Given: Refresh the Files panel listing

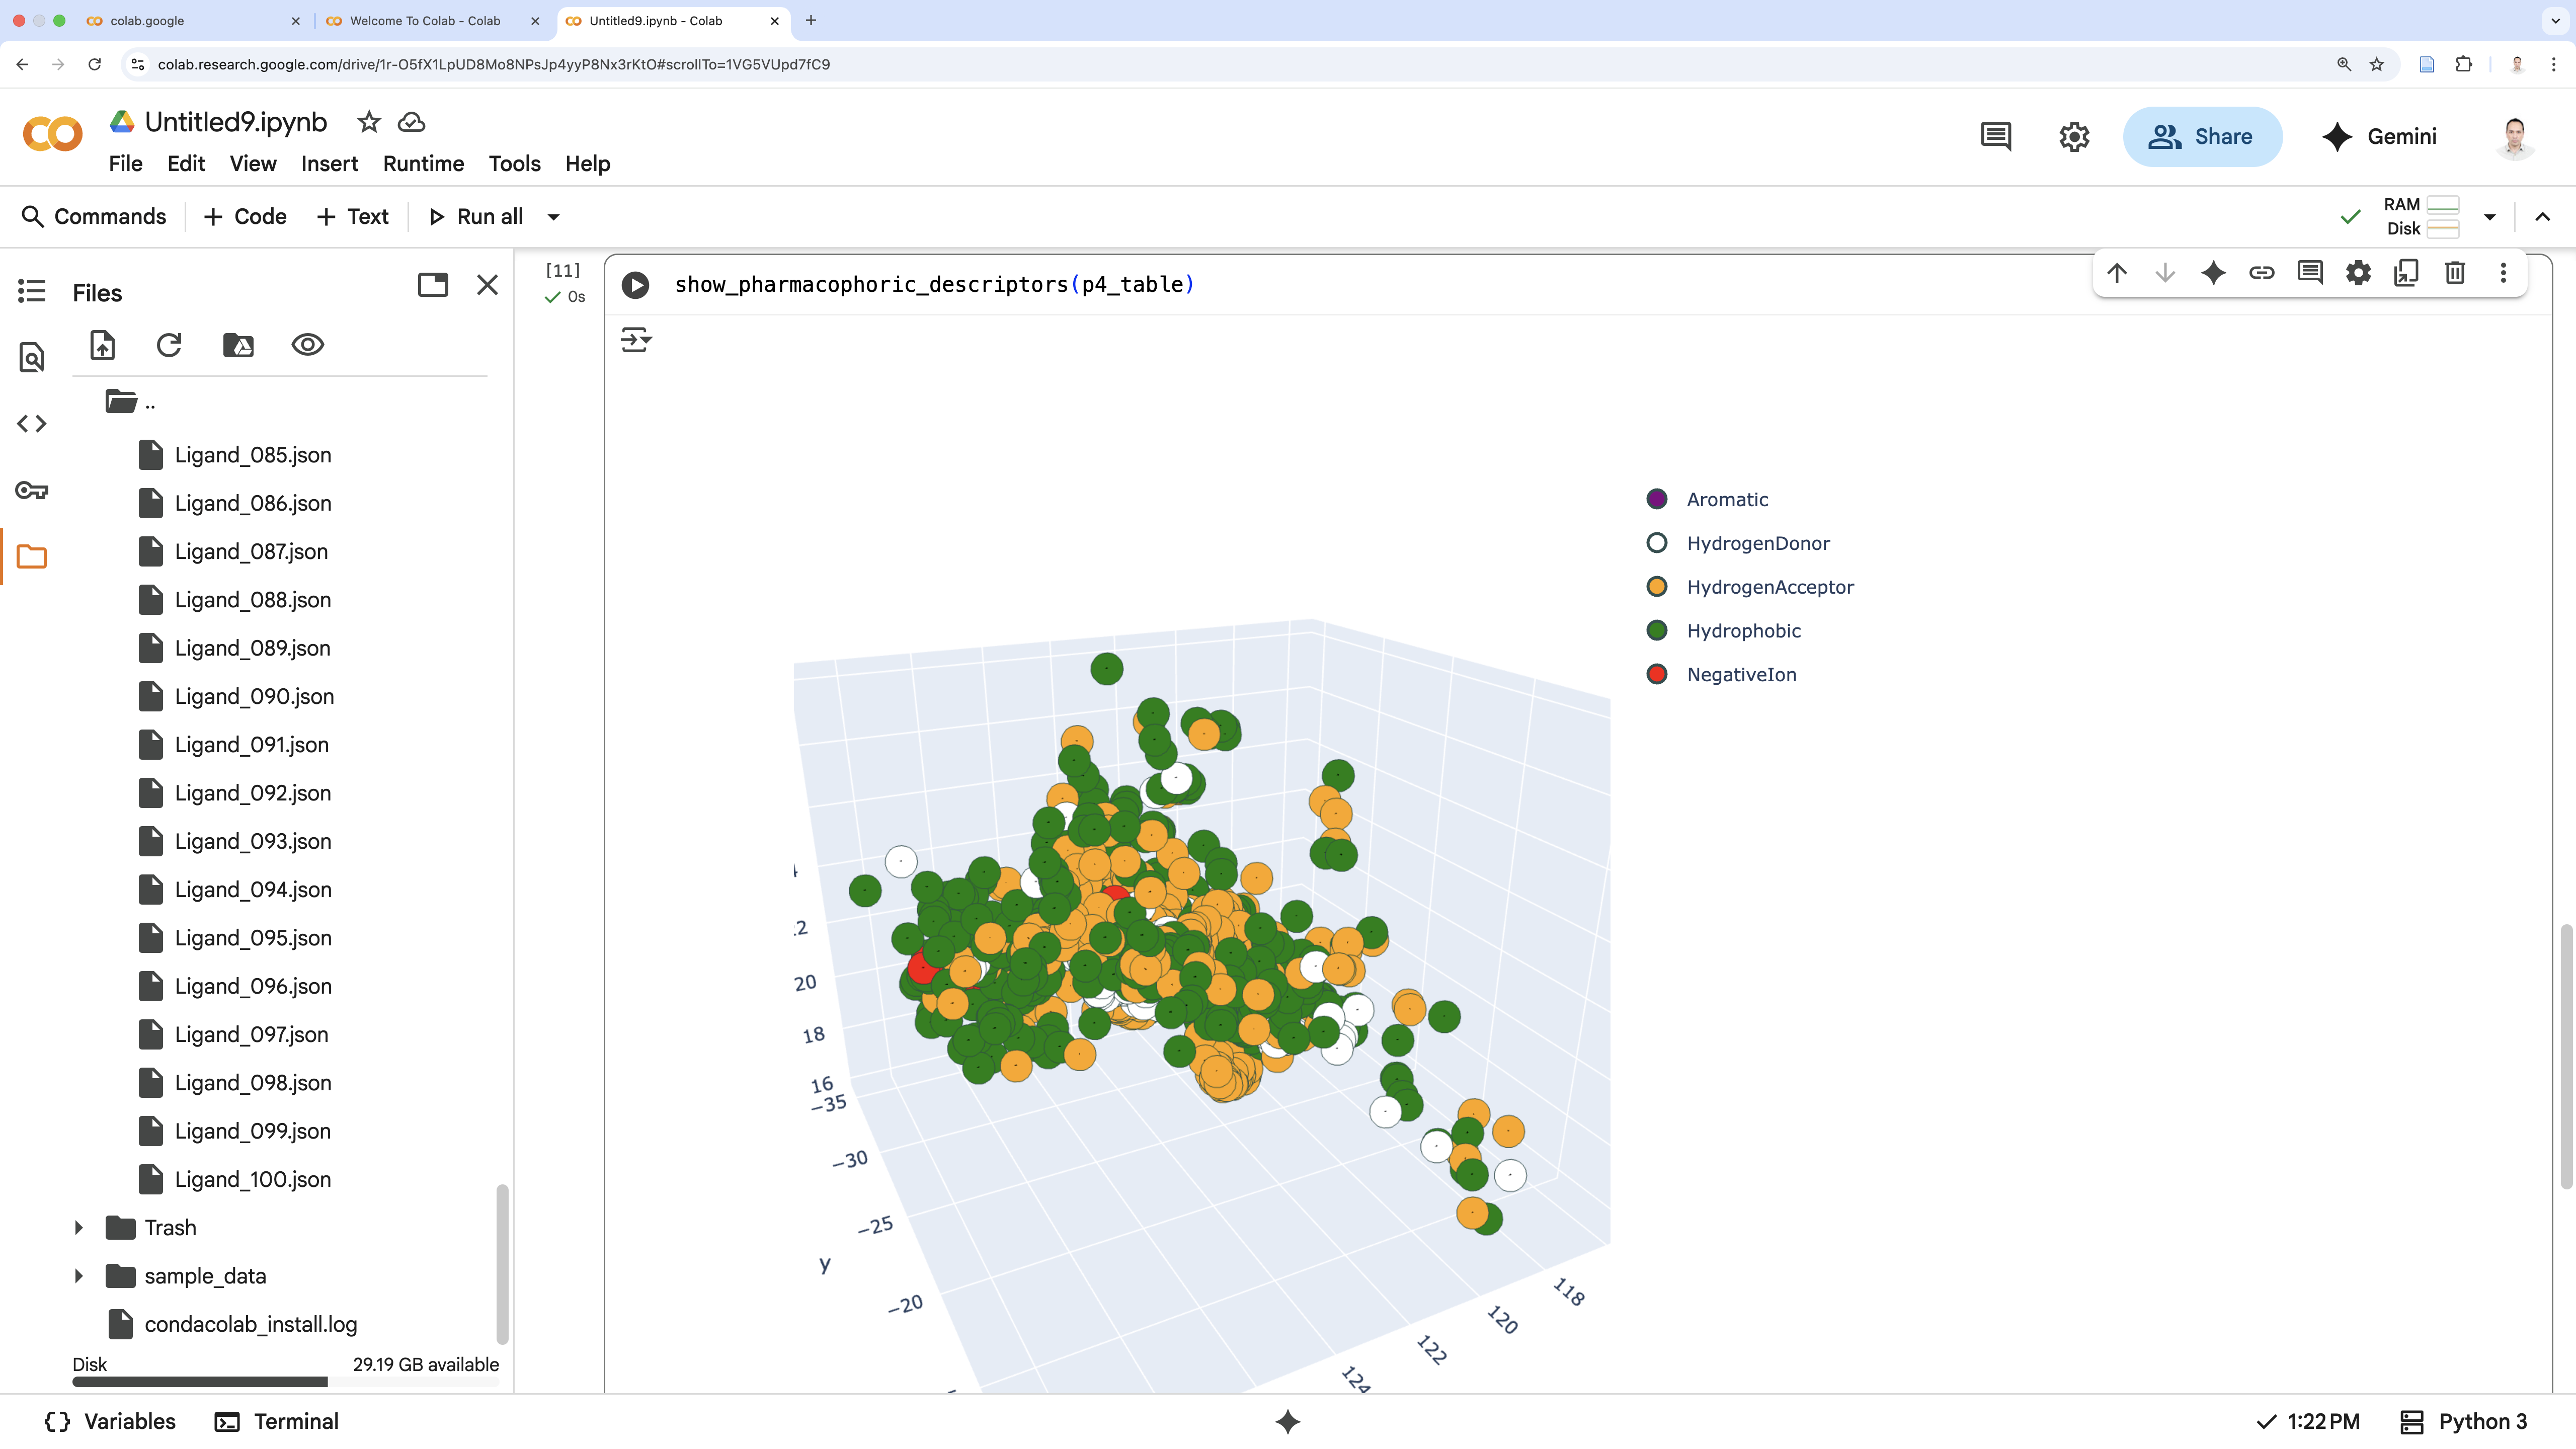Looking at the screenshot, I should (169, 345).
